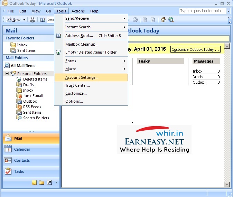The width and height of the screenshot is (233, 197).
Task: Open the toolbar options overflow arrow
Action: 230,20
